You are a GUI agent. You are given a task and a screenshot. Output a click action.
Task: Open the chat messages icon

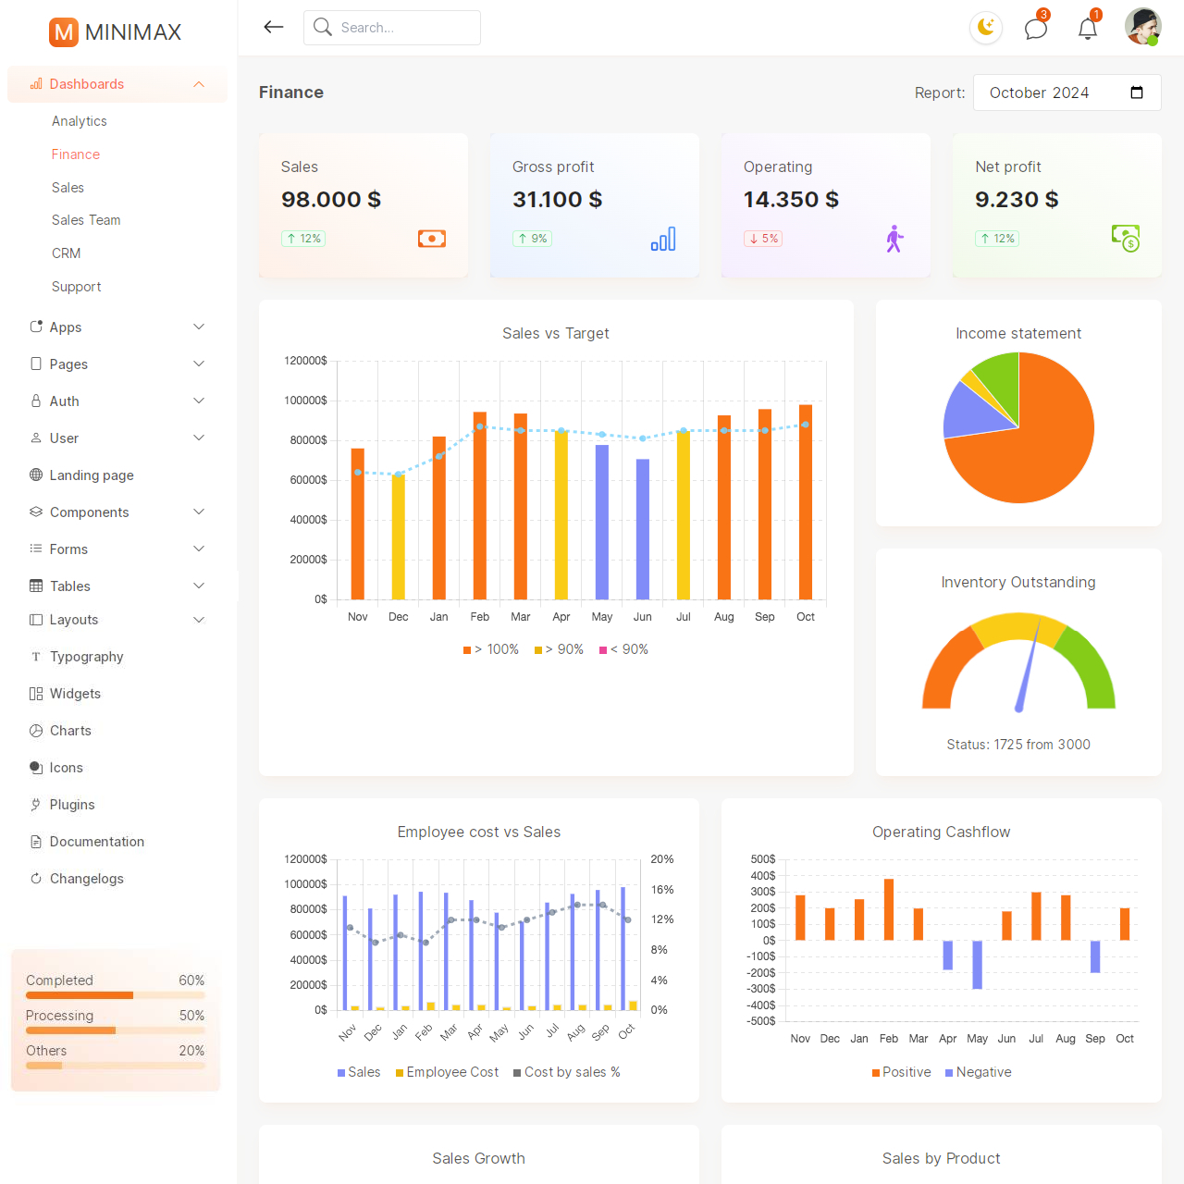pos(1036,29)
